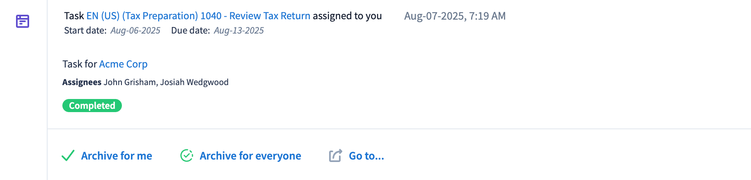Open the Go to... menu label
751x180 pixels.
click(x=366, y=156)
